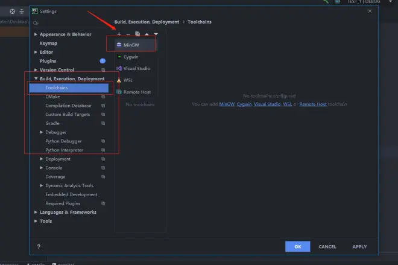398x265 pixels.
Task: Click the minus remove toolchain icon
Action: click(x=128, y=34)
